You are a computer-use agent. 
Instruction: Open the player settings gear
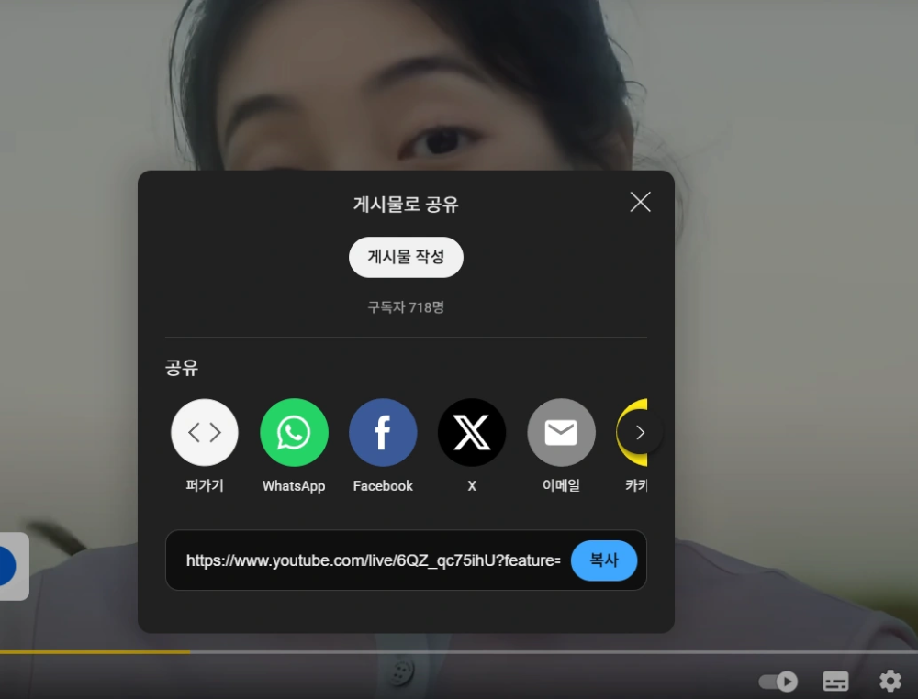[x=890, y=682]
